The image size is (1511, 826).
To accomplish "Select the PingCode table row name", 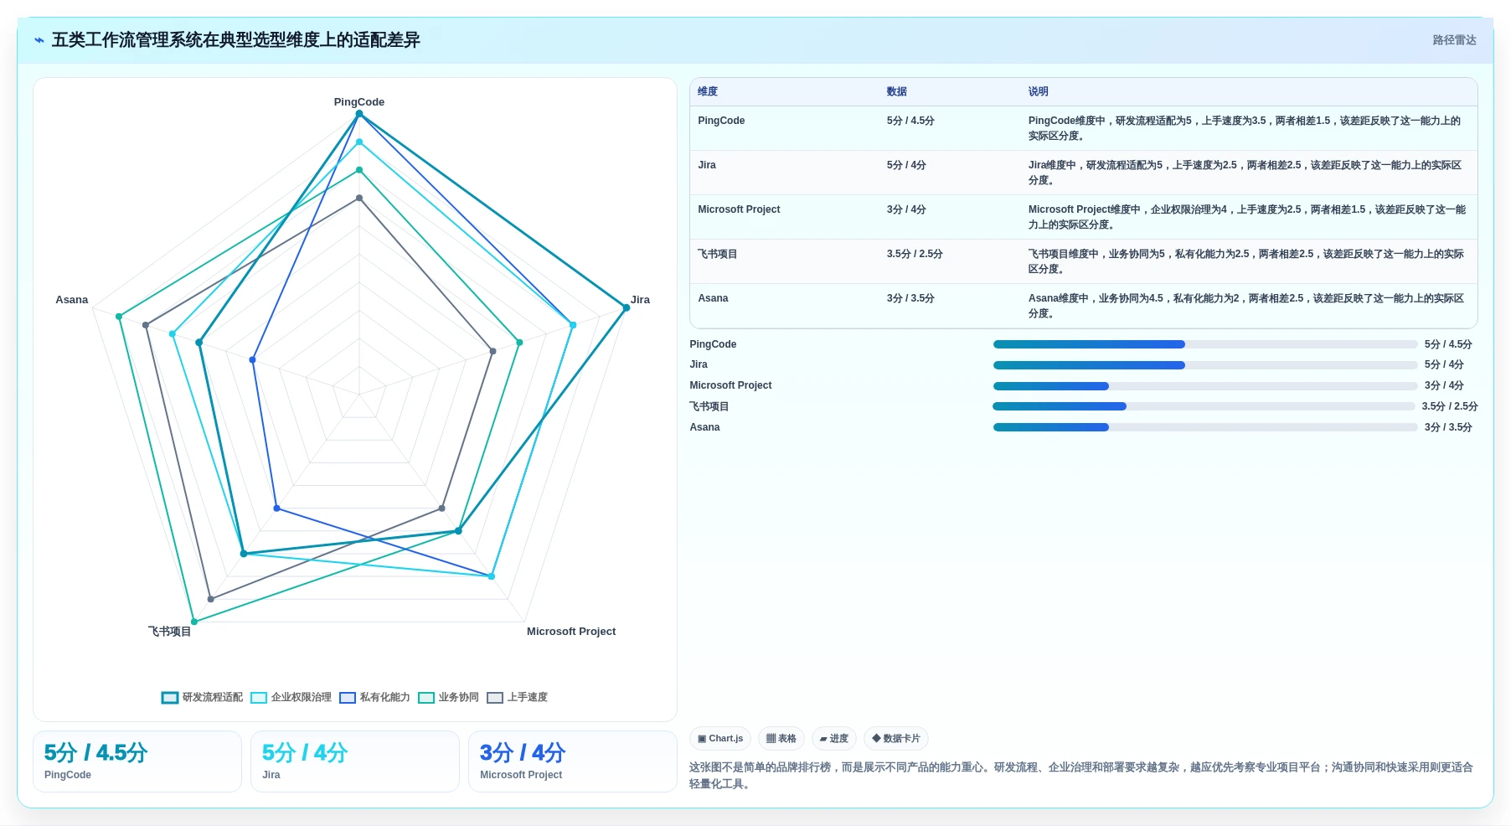I will tap(721, 121).
